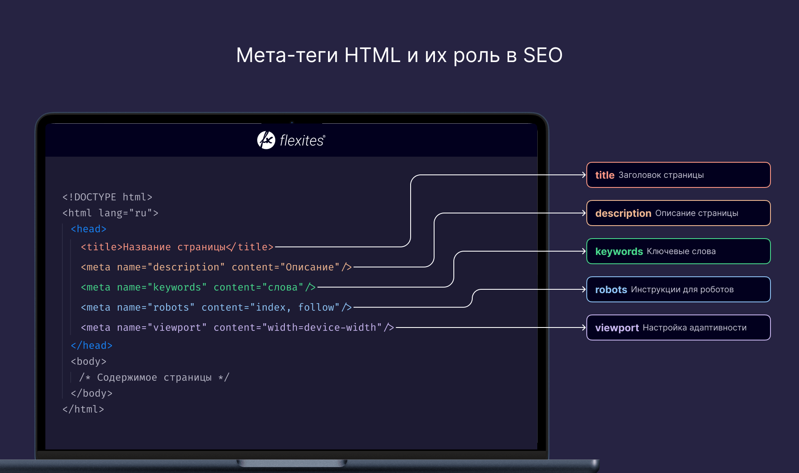
Task: Click the flexites wordmark text
Action: point(302,141)
